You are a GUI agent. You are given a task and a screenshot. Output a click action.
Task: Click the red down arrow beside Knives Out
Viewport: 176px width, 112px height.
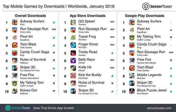click(x=54, y=91)
